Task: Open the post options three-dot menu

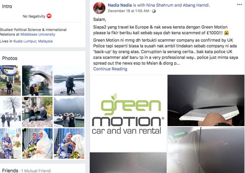Action: (239, 4)
